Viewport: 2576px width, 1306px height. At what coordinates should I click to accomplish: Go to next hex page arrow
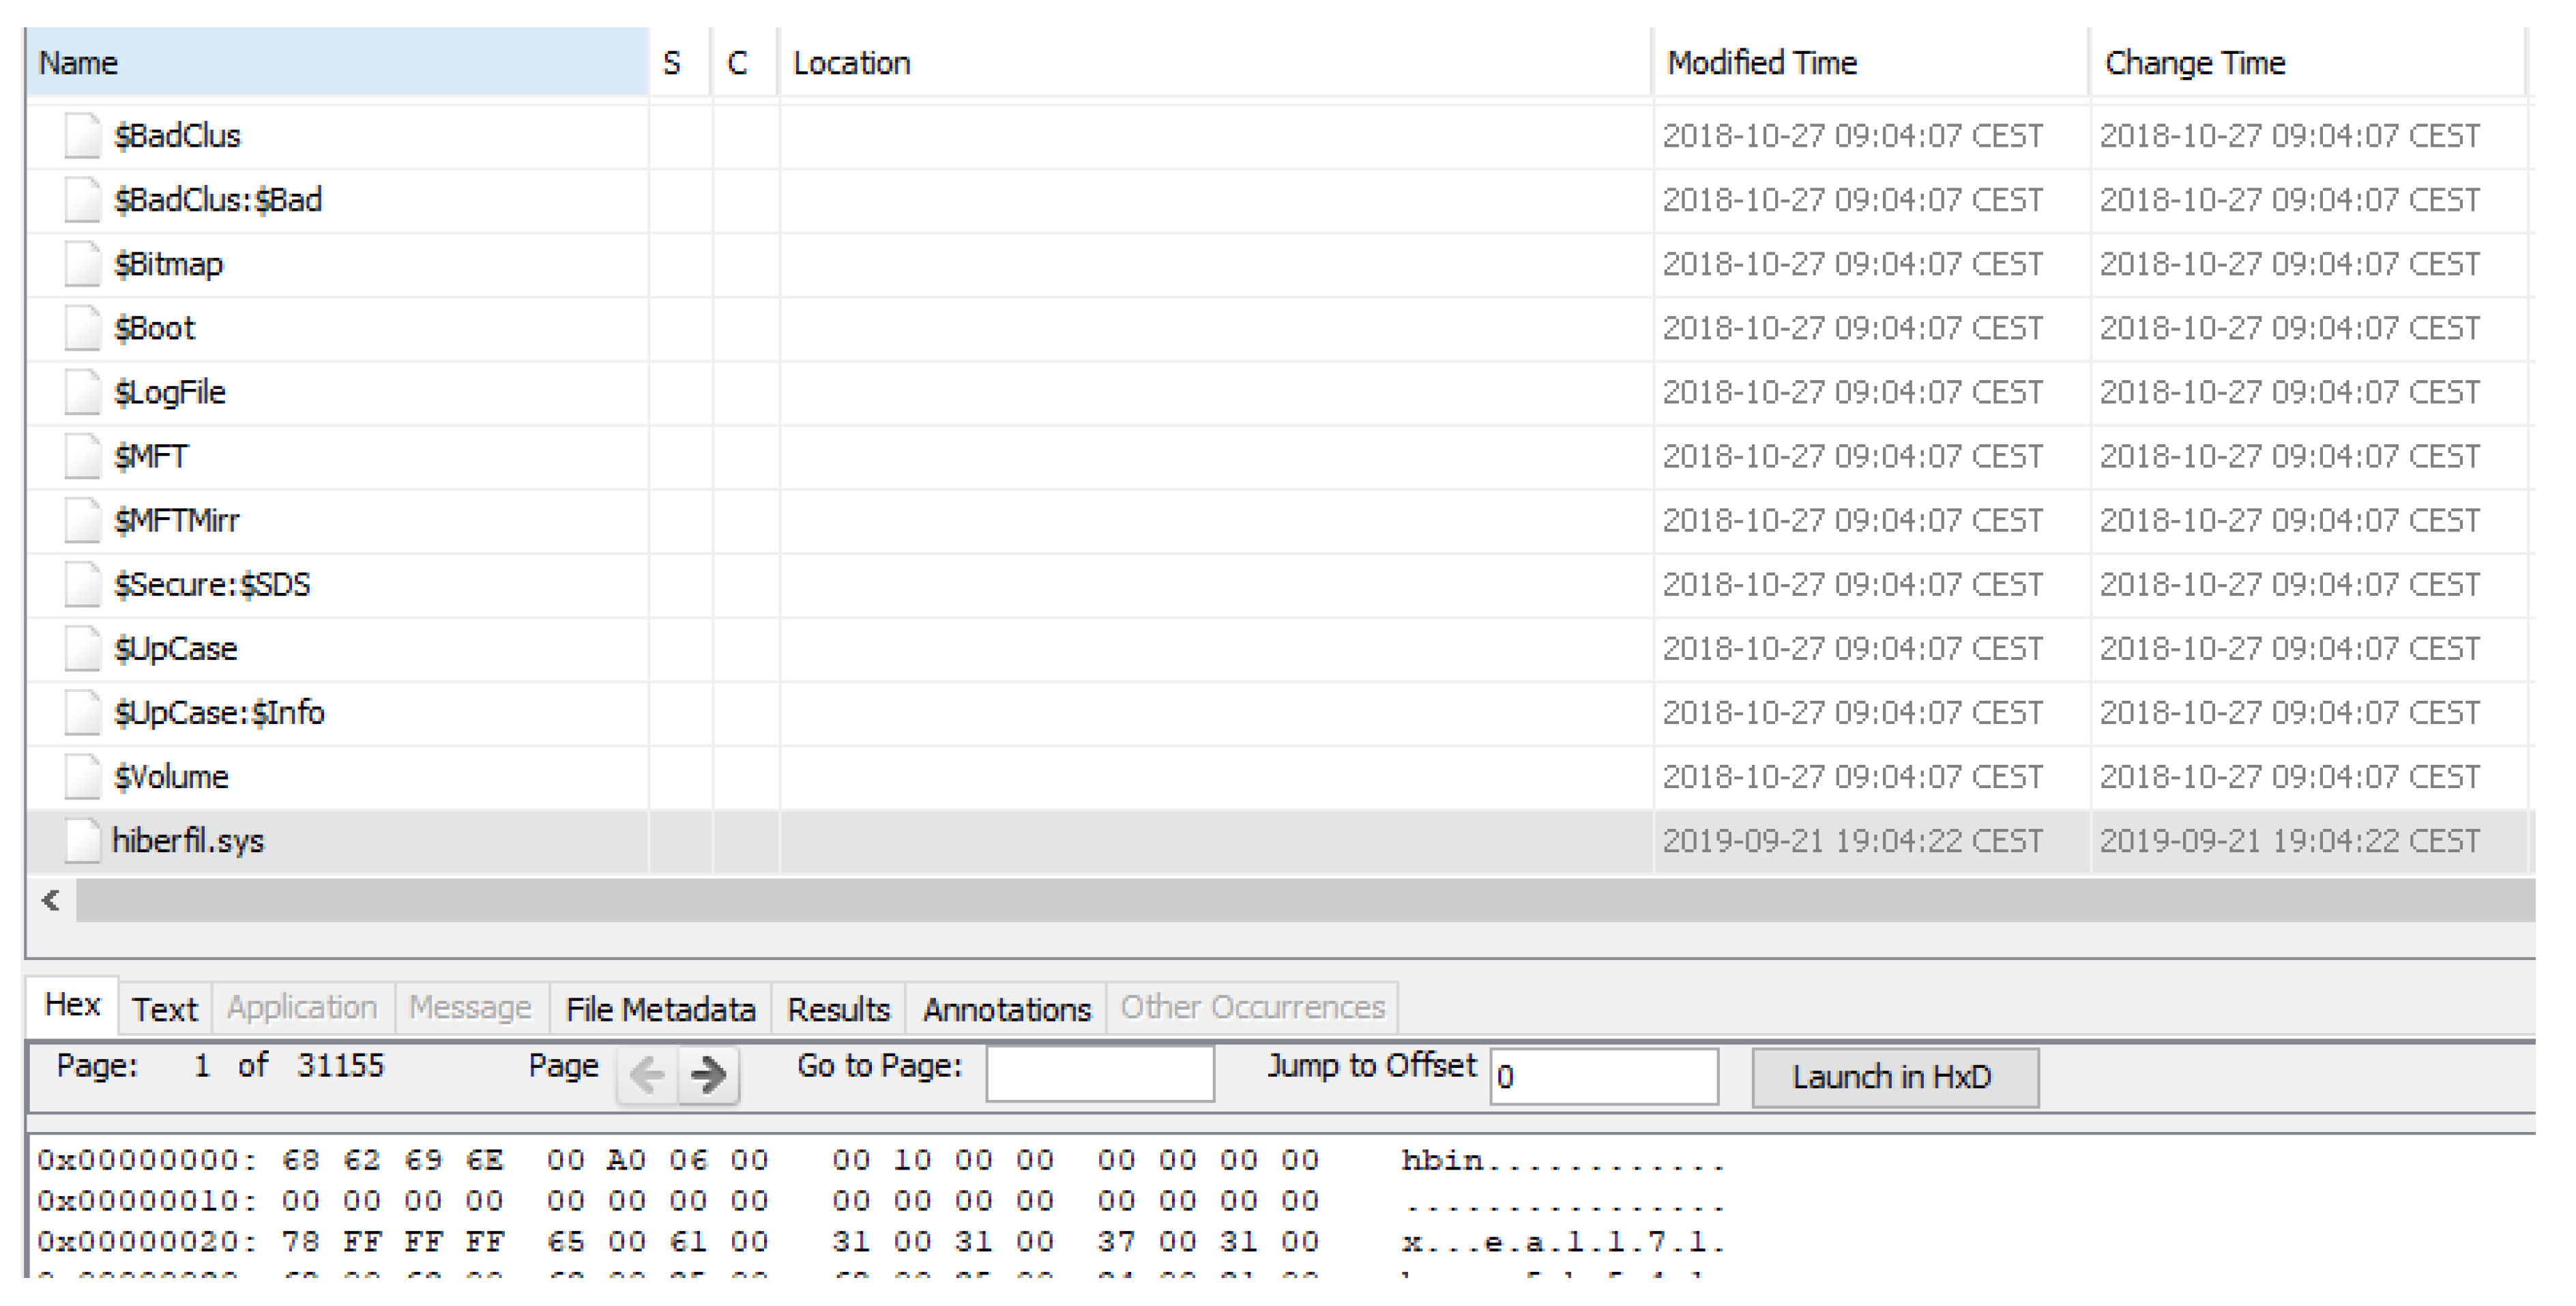point(708,1075)
